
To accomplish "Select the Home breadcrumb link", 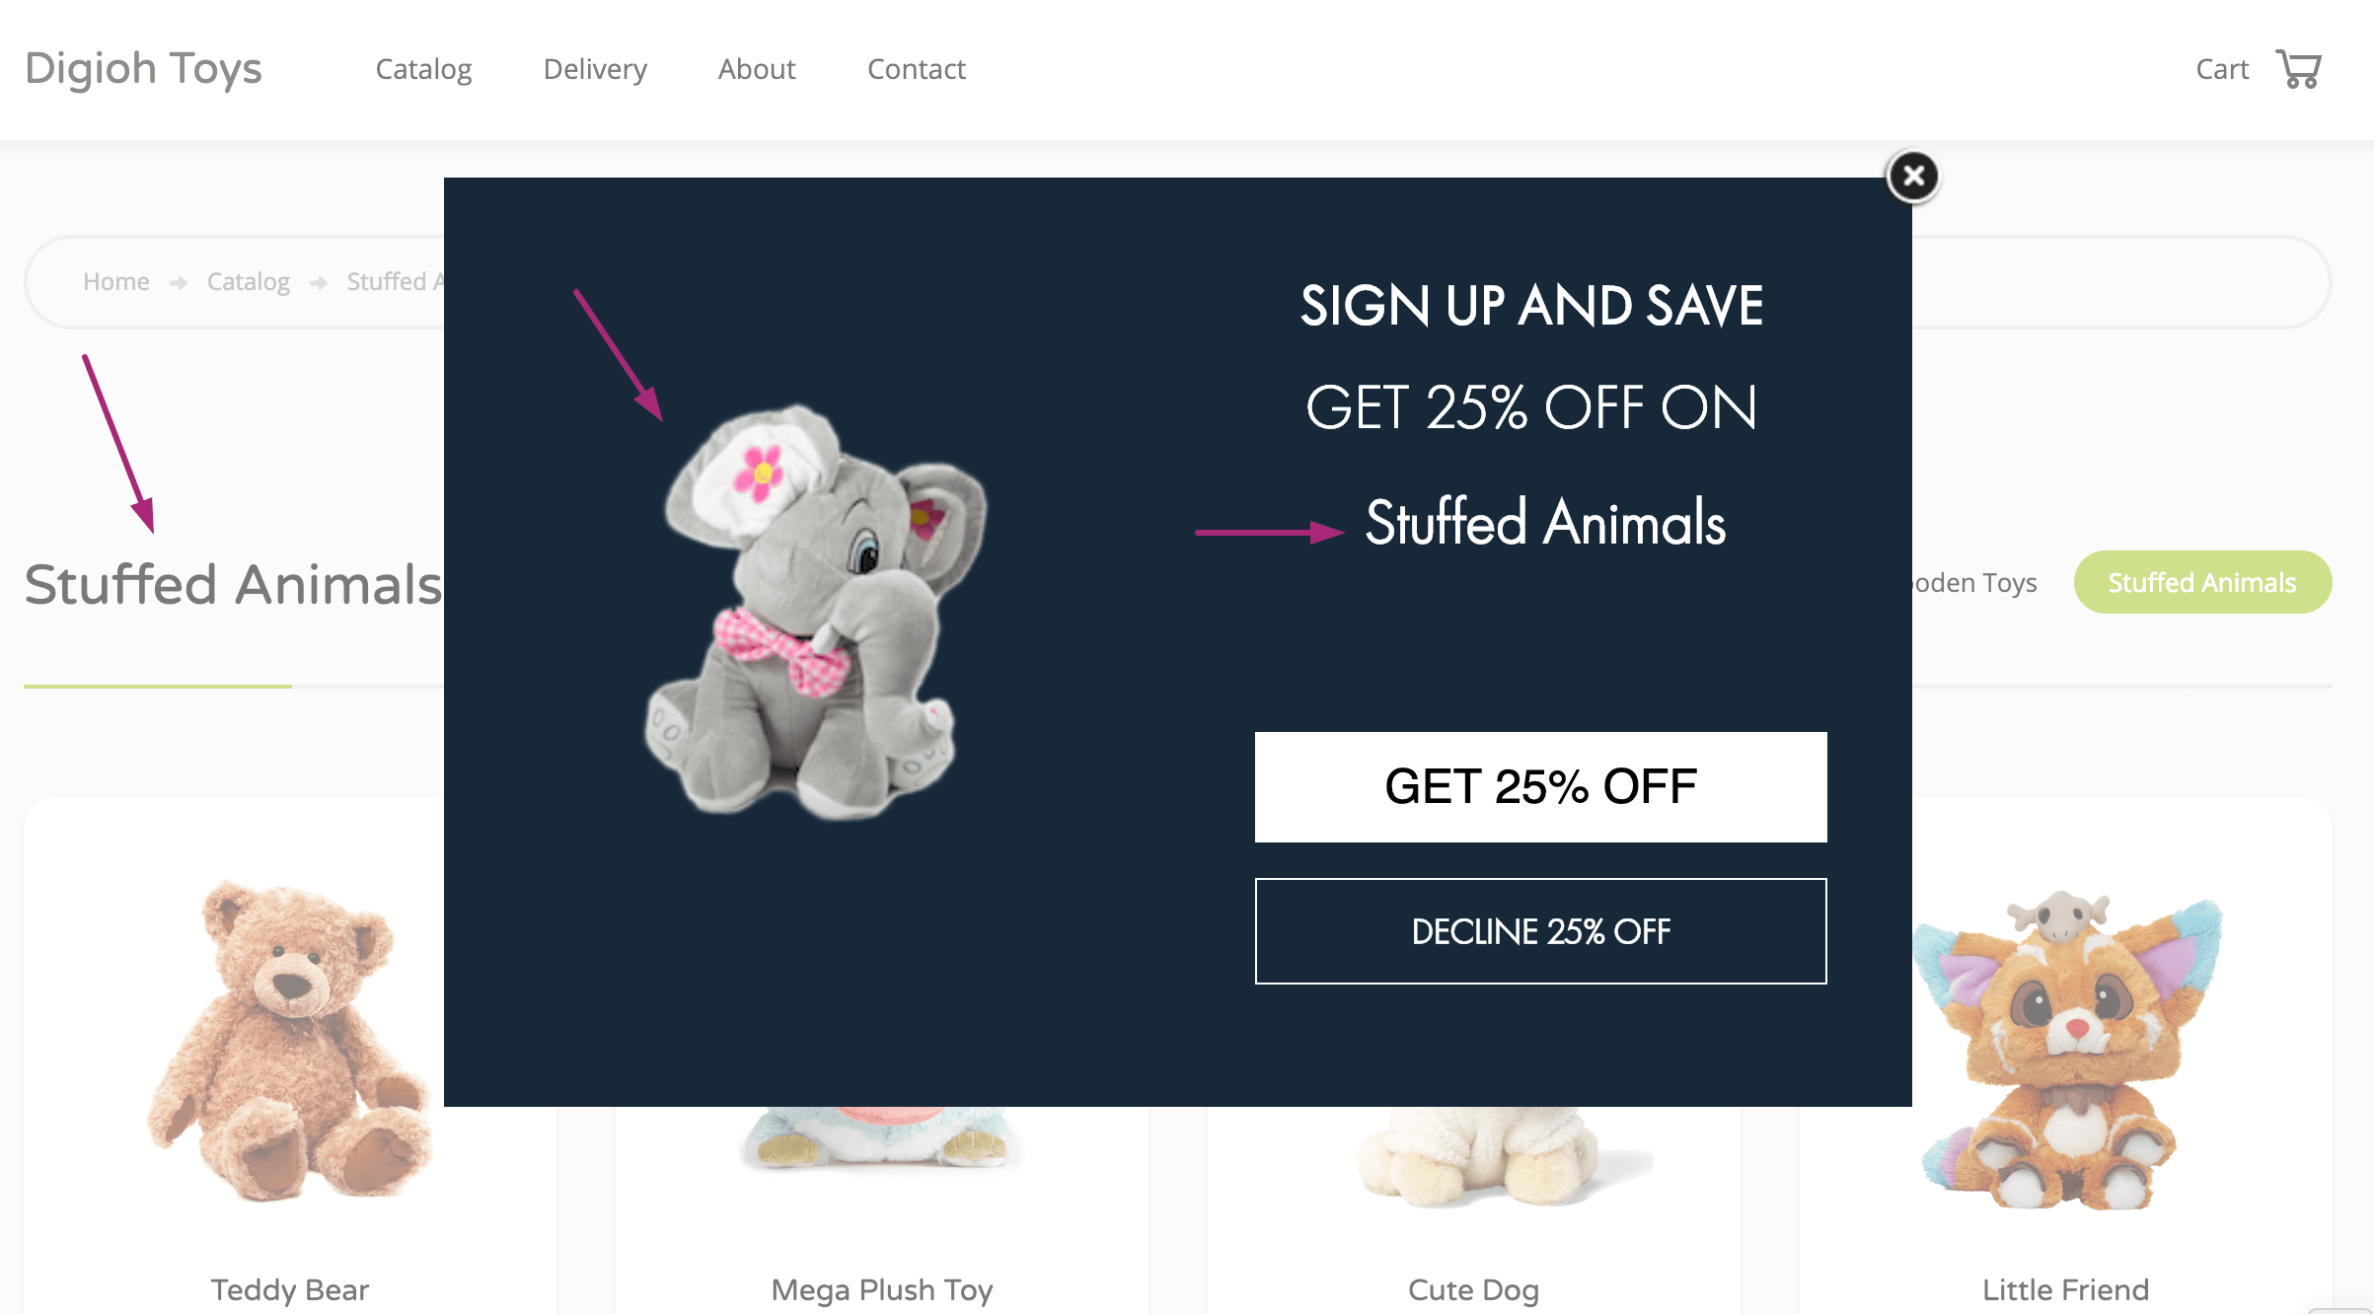I will (x=116, y=281).
